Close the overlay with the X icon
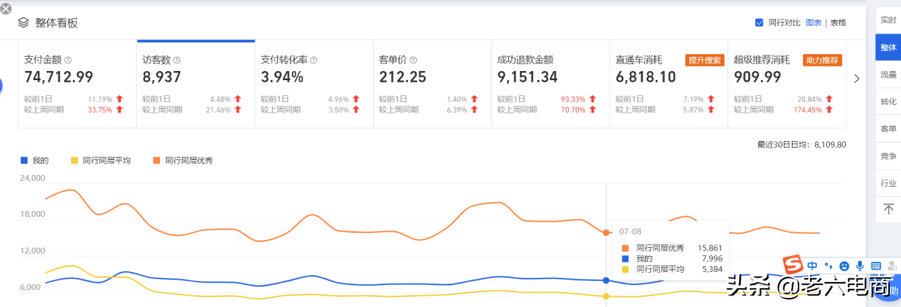The width and height of the screenshot is (901, 307). point(6,8)
